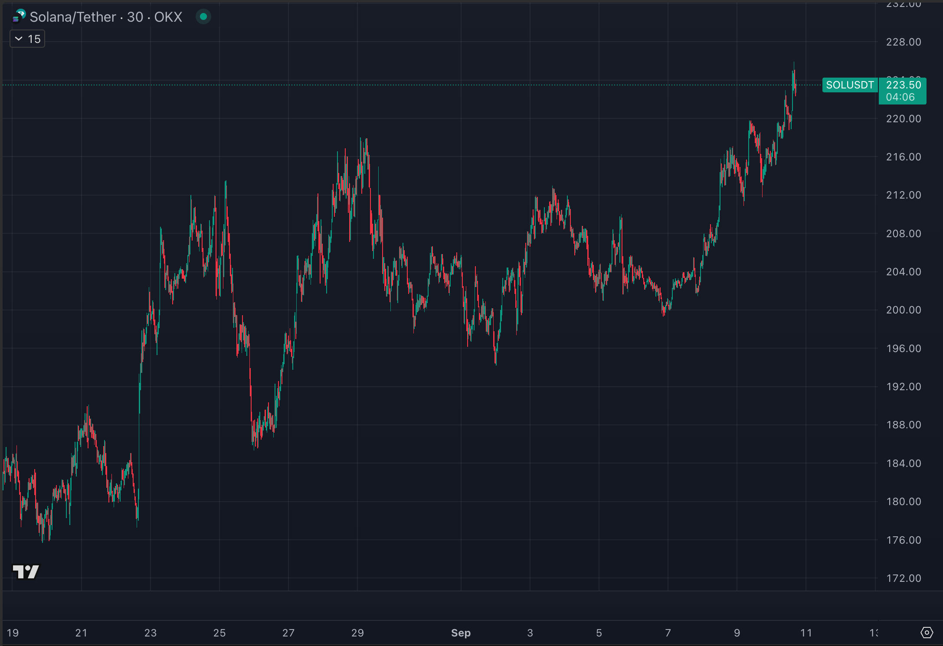Image resolution: width=943 pixels, height=646 pixels.
Task: Open the TradingView logo link
Action: [26, 571]
